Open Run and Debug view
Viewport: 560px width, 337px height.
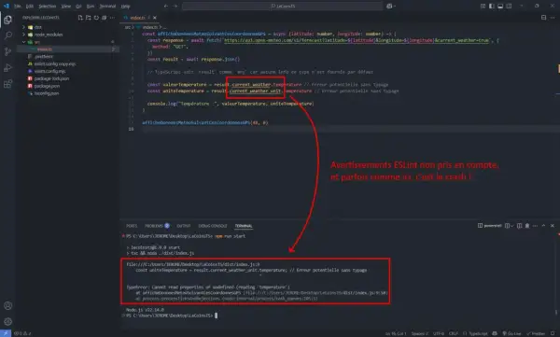(7, 68)
